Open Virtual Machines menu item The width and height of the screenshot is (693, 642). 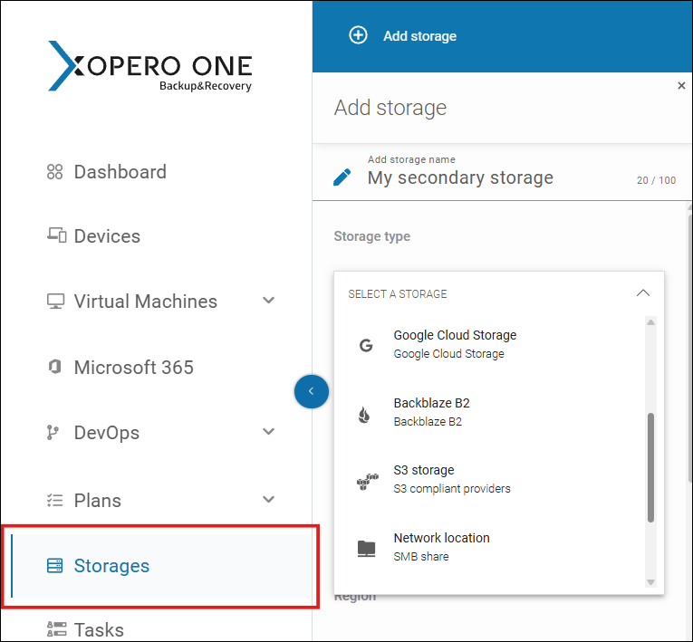[146, 302]
